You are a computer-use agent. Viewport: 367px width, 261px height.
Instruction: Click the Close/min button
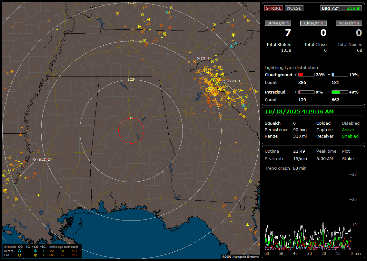[313, 23]
